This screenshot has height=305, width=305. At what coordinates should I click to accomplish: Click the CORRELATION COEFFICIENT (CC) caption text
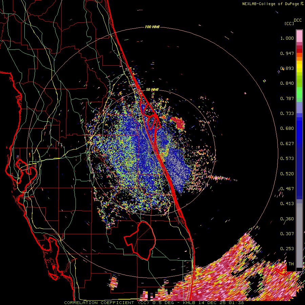click(x=107, y=303)
